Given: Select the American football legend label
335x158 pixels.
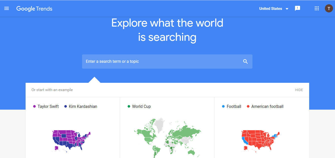Looking at the screenshot, I should point(267,107).
